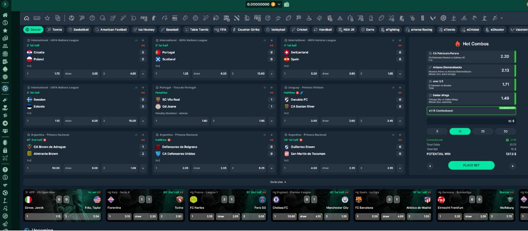Viewport: 528px width, 231px height.
Task: Select the 5 stake option
Action: tap(437, 132)
